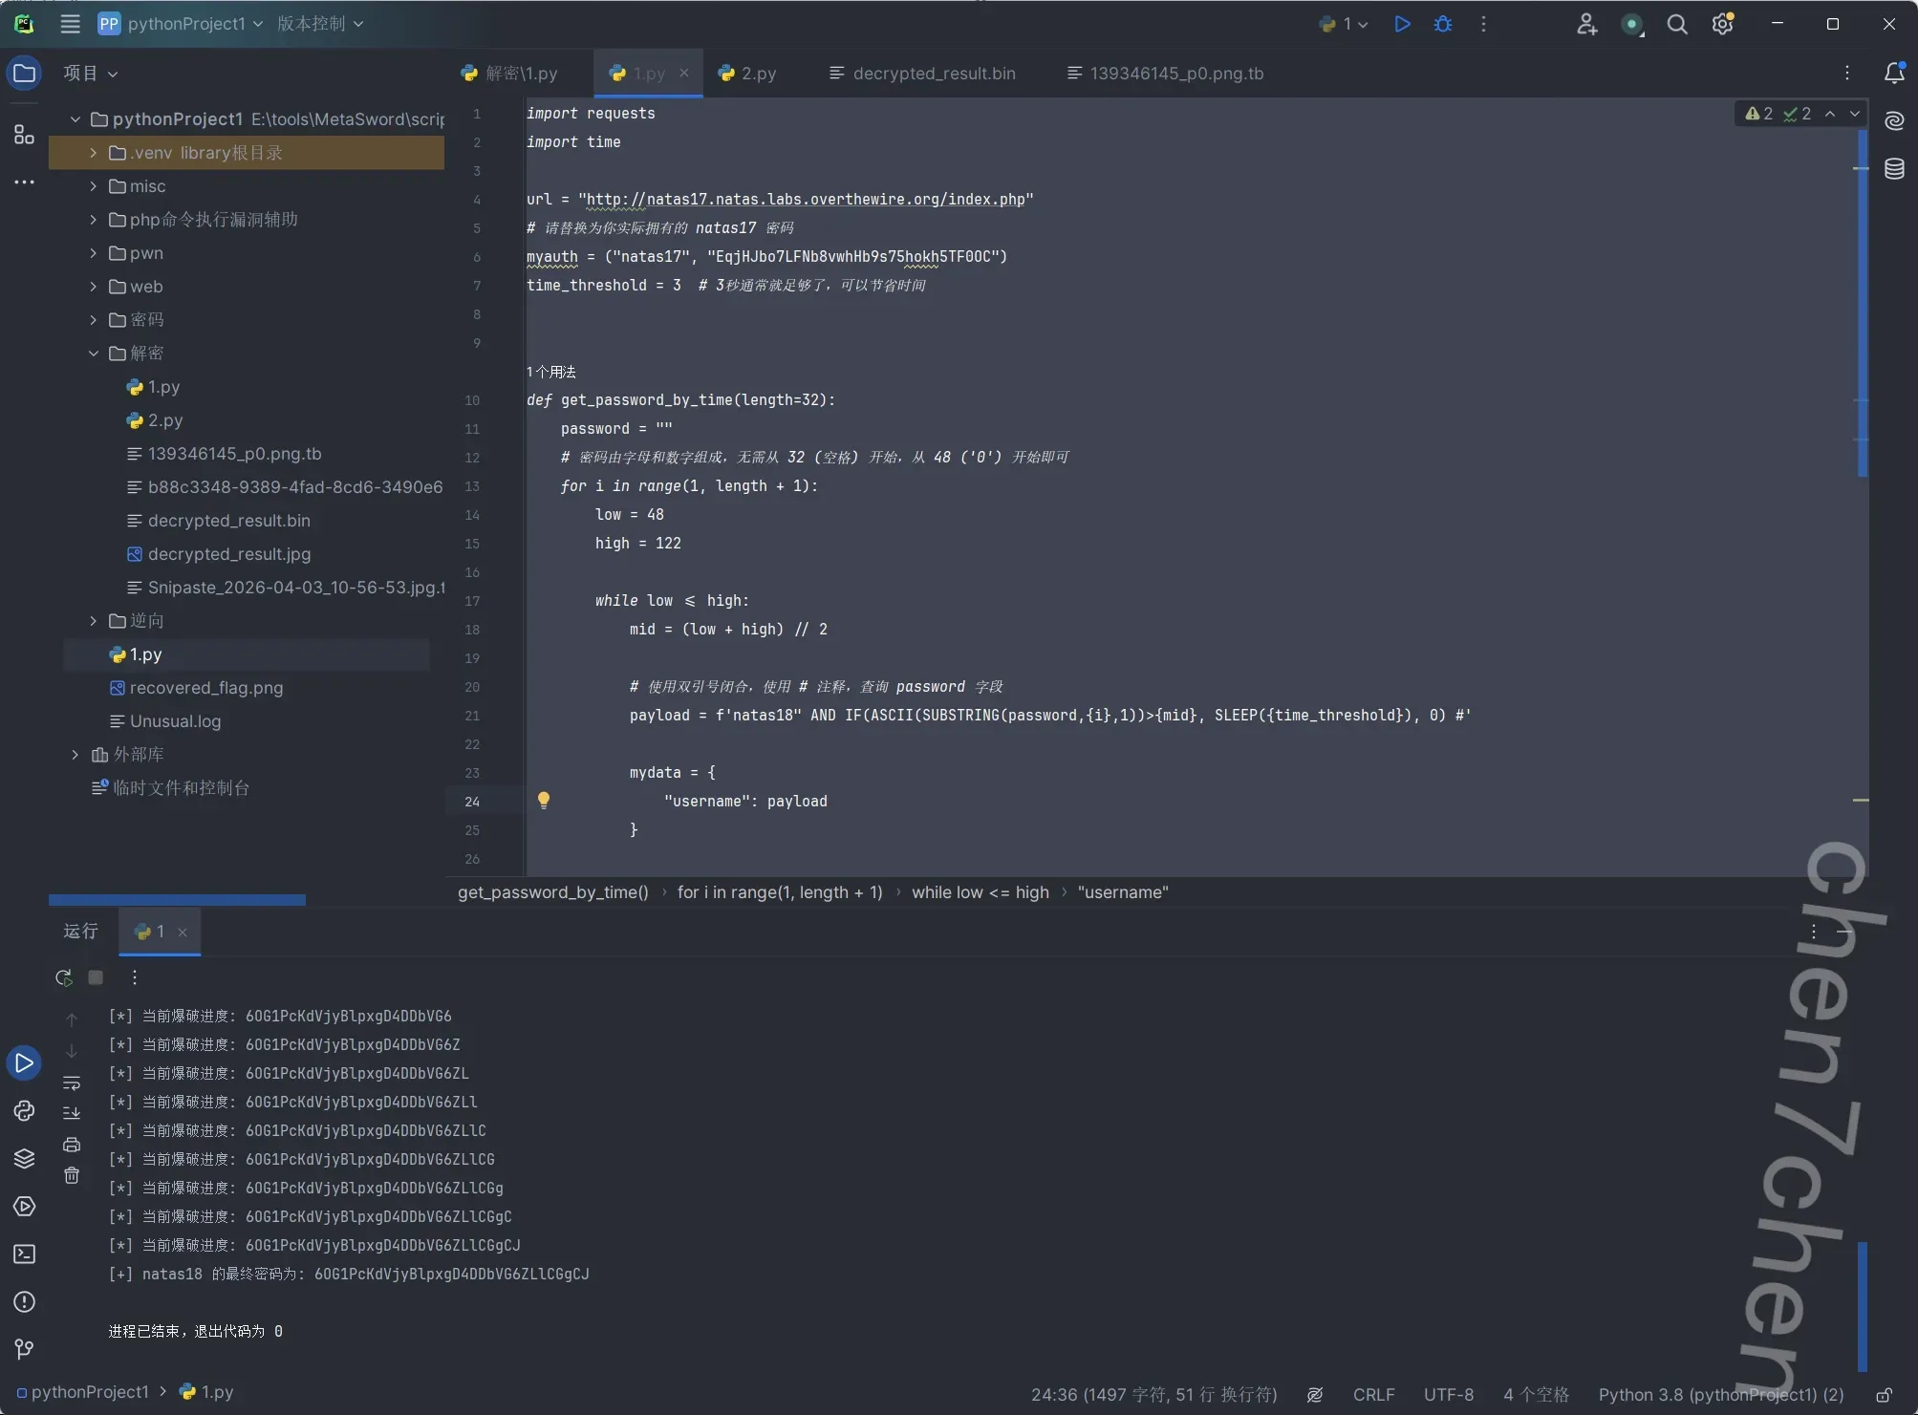The height and width of the screenshot is (1415, 1918).
Task: Open the Git version control icon
Action: point(24,1349)
